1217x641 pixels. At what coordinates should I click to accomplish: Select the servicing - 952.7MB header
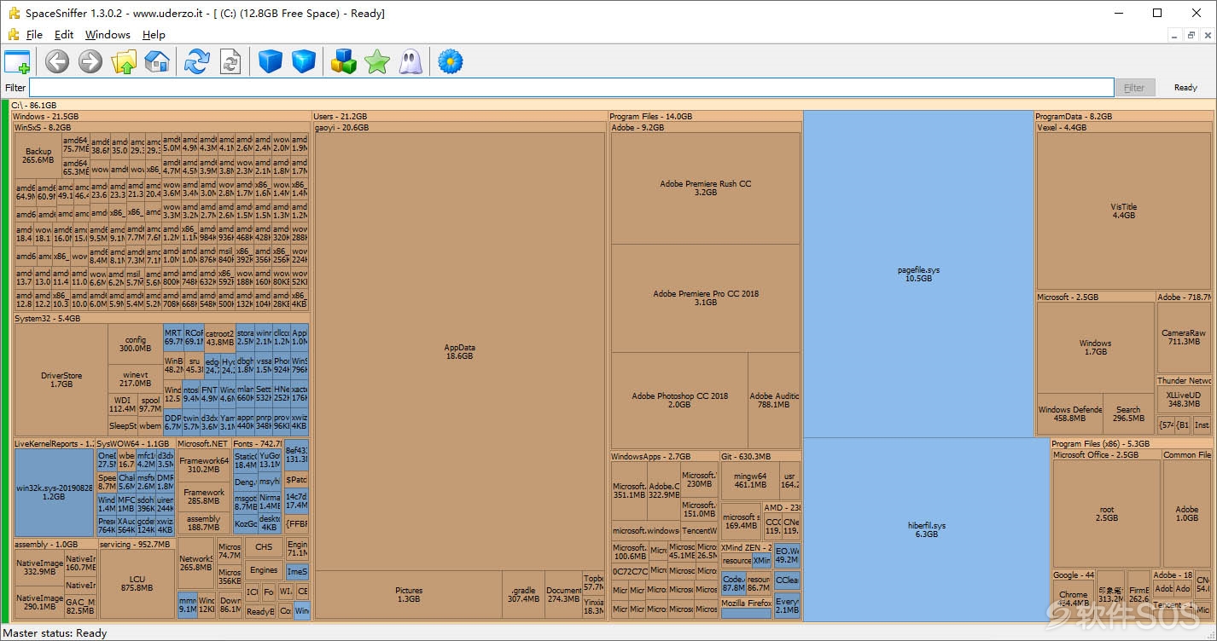pos(137,544)
